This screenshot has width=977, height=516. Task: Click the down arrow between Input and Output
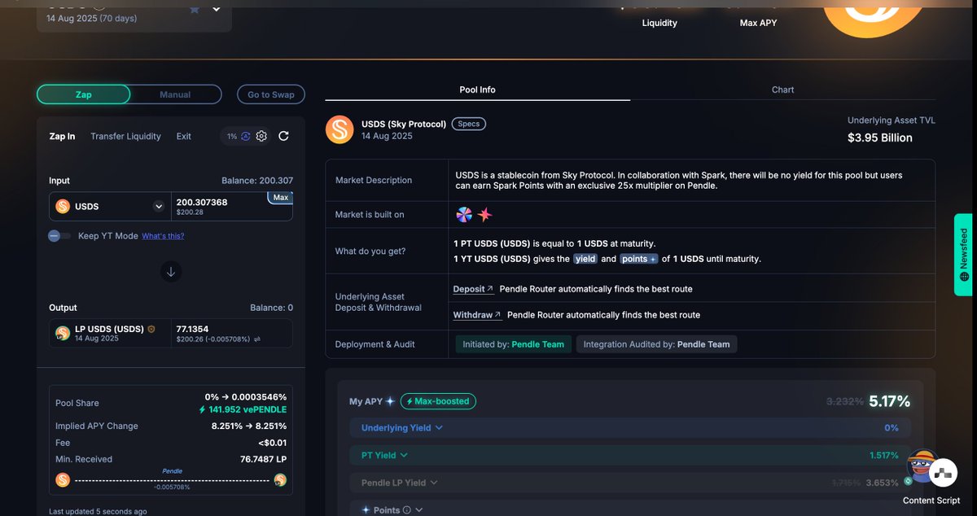(171, 272)
